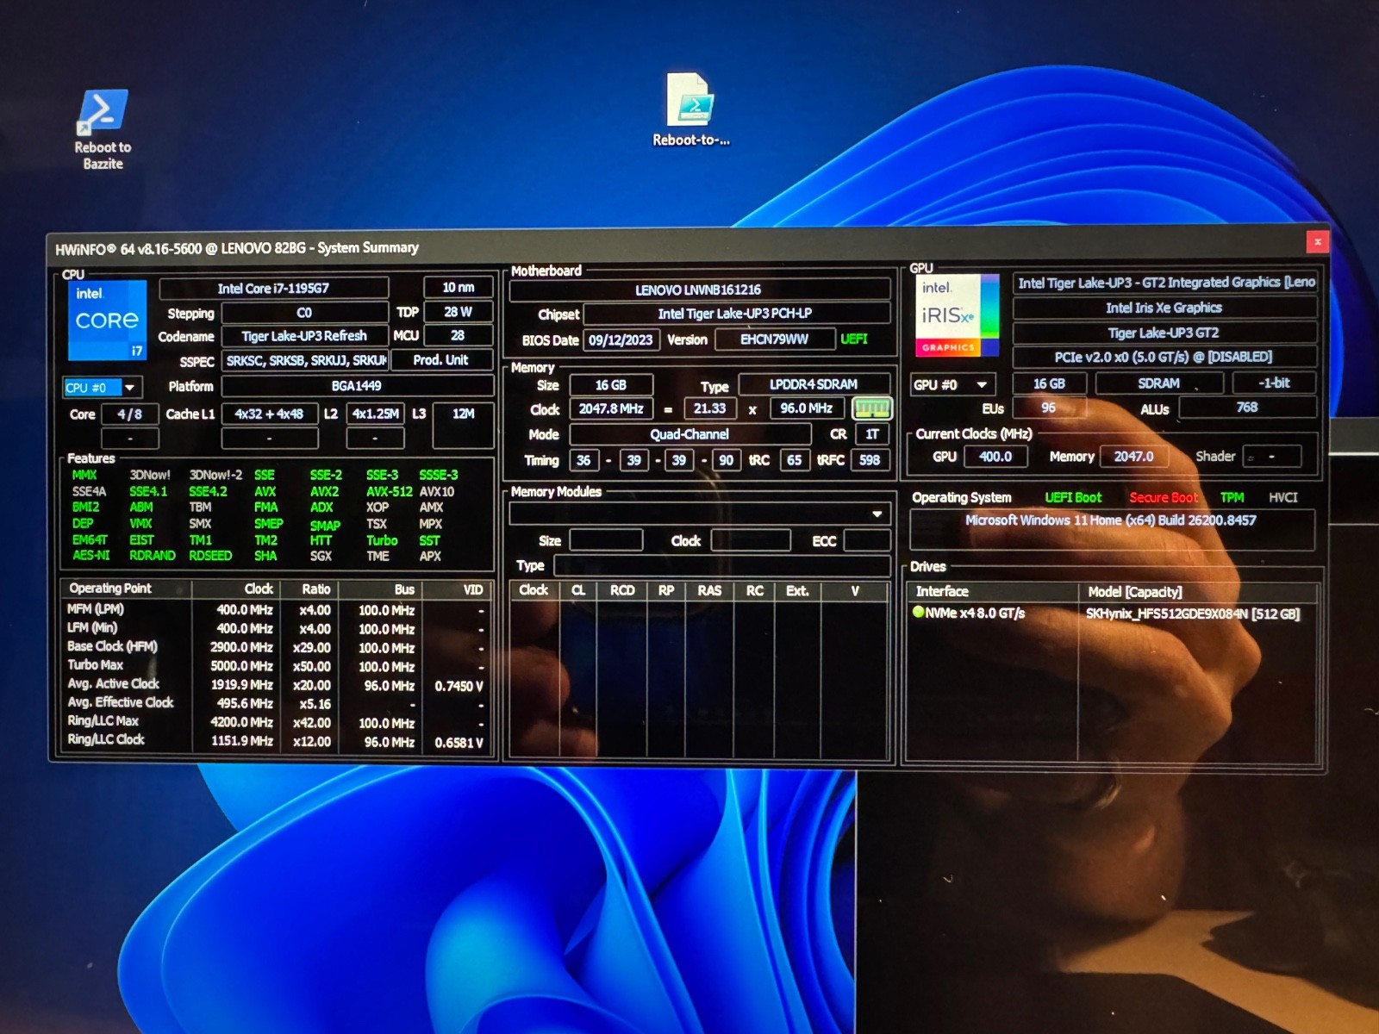Click the RDSEED feature flag
The width and height of the screenshot is (1379, 1034).
coord(210,556)
